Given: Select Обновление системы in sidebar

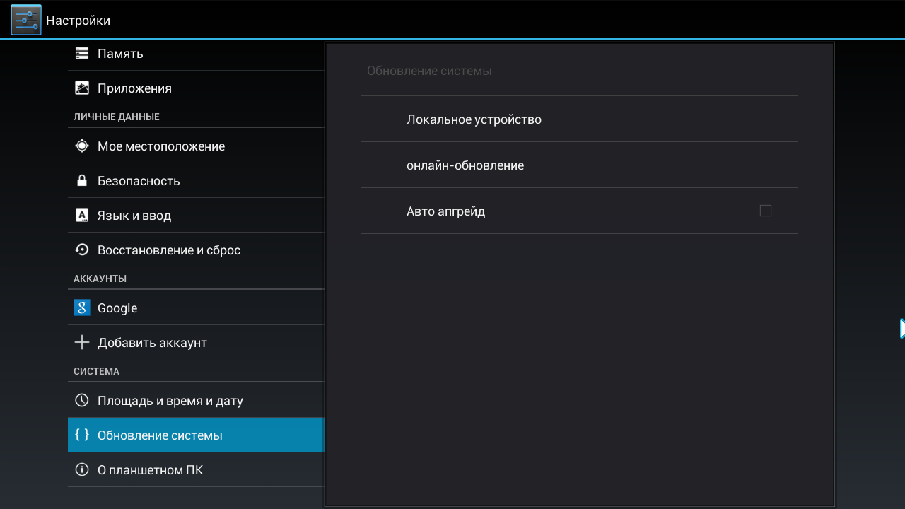Looking at the screenshot, I should [160, 435].
